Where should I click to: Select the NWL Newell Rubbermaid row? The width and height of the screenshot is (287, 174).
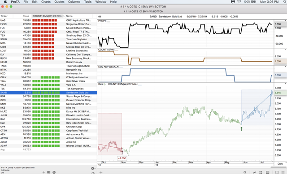48,43
